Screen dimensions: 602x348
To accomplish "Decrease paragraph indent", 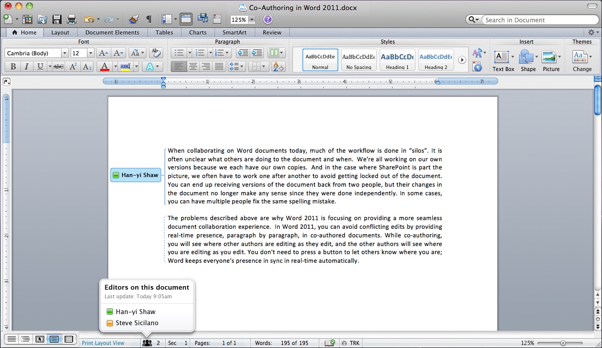I will (243, 53).
